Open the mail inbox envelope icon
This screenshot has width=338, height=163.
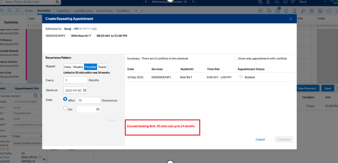tap(278, 11)
